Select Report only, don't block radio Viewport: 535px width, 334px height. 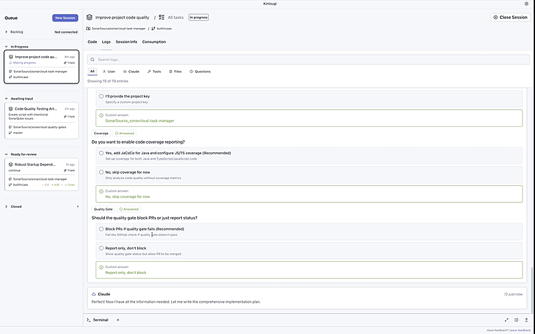pyautogui.click(x=102, y=248)
